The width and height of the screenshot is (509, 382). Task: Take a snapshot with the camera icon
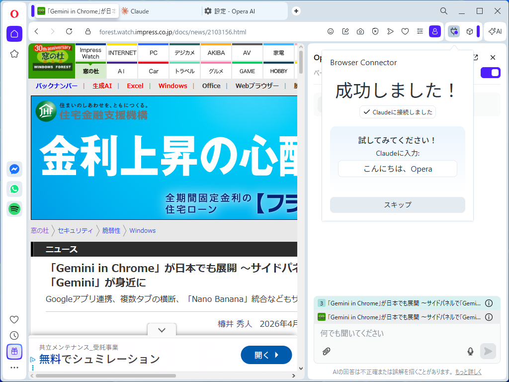[x=360, y=31]
